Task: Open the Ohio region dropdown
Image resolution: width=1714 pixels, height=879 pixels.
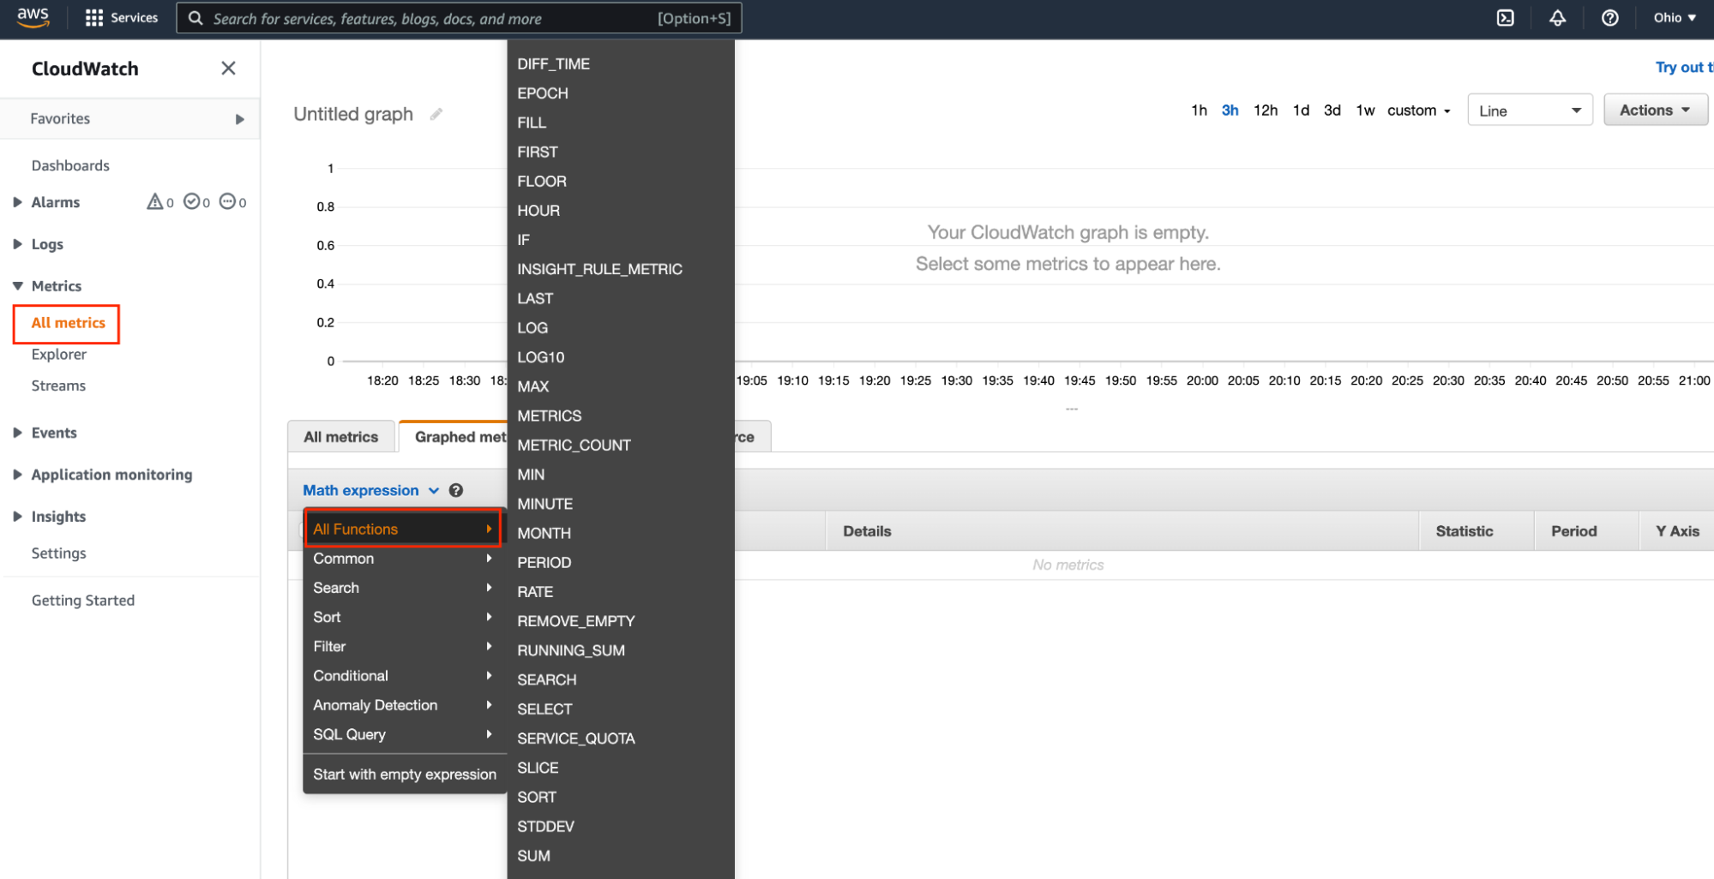Action: pos(1673,17)
